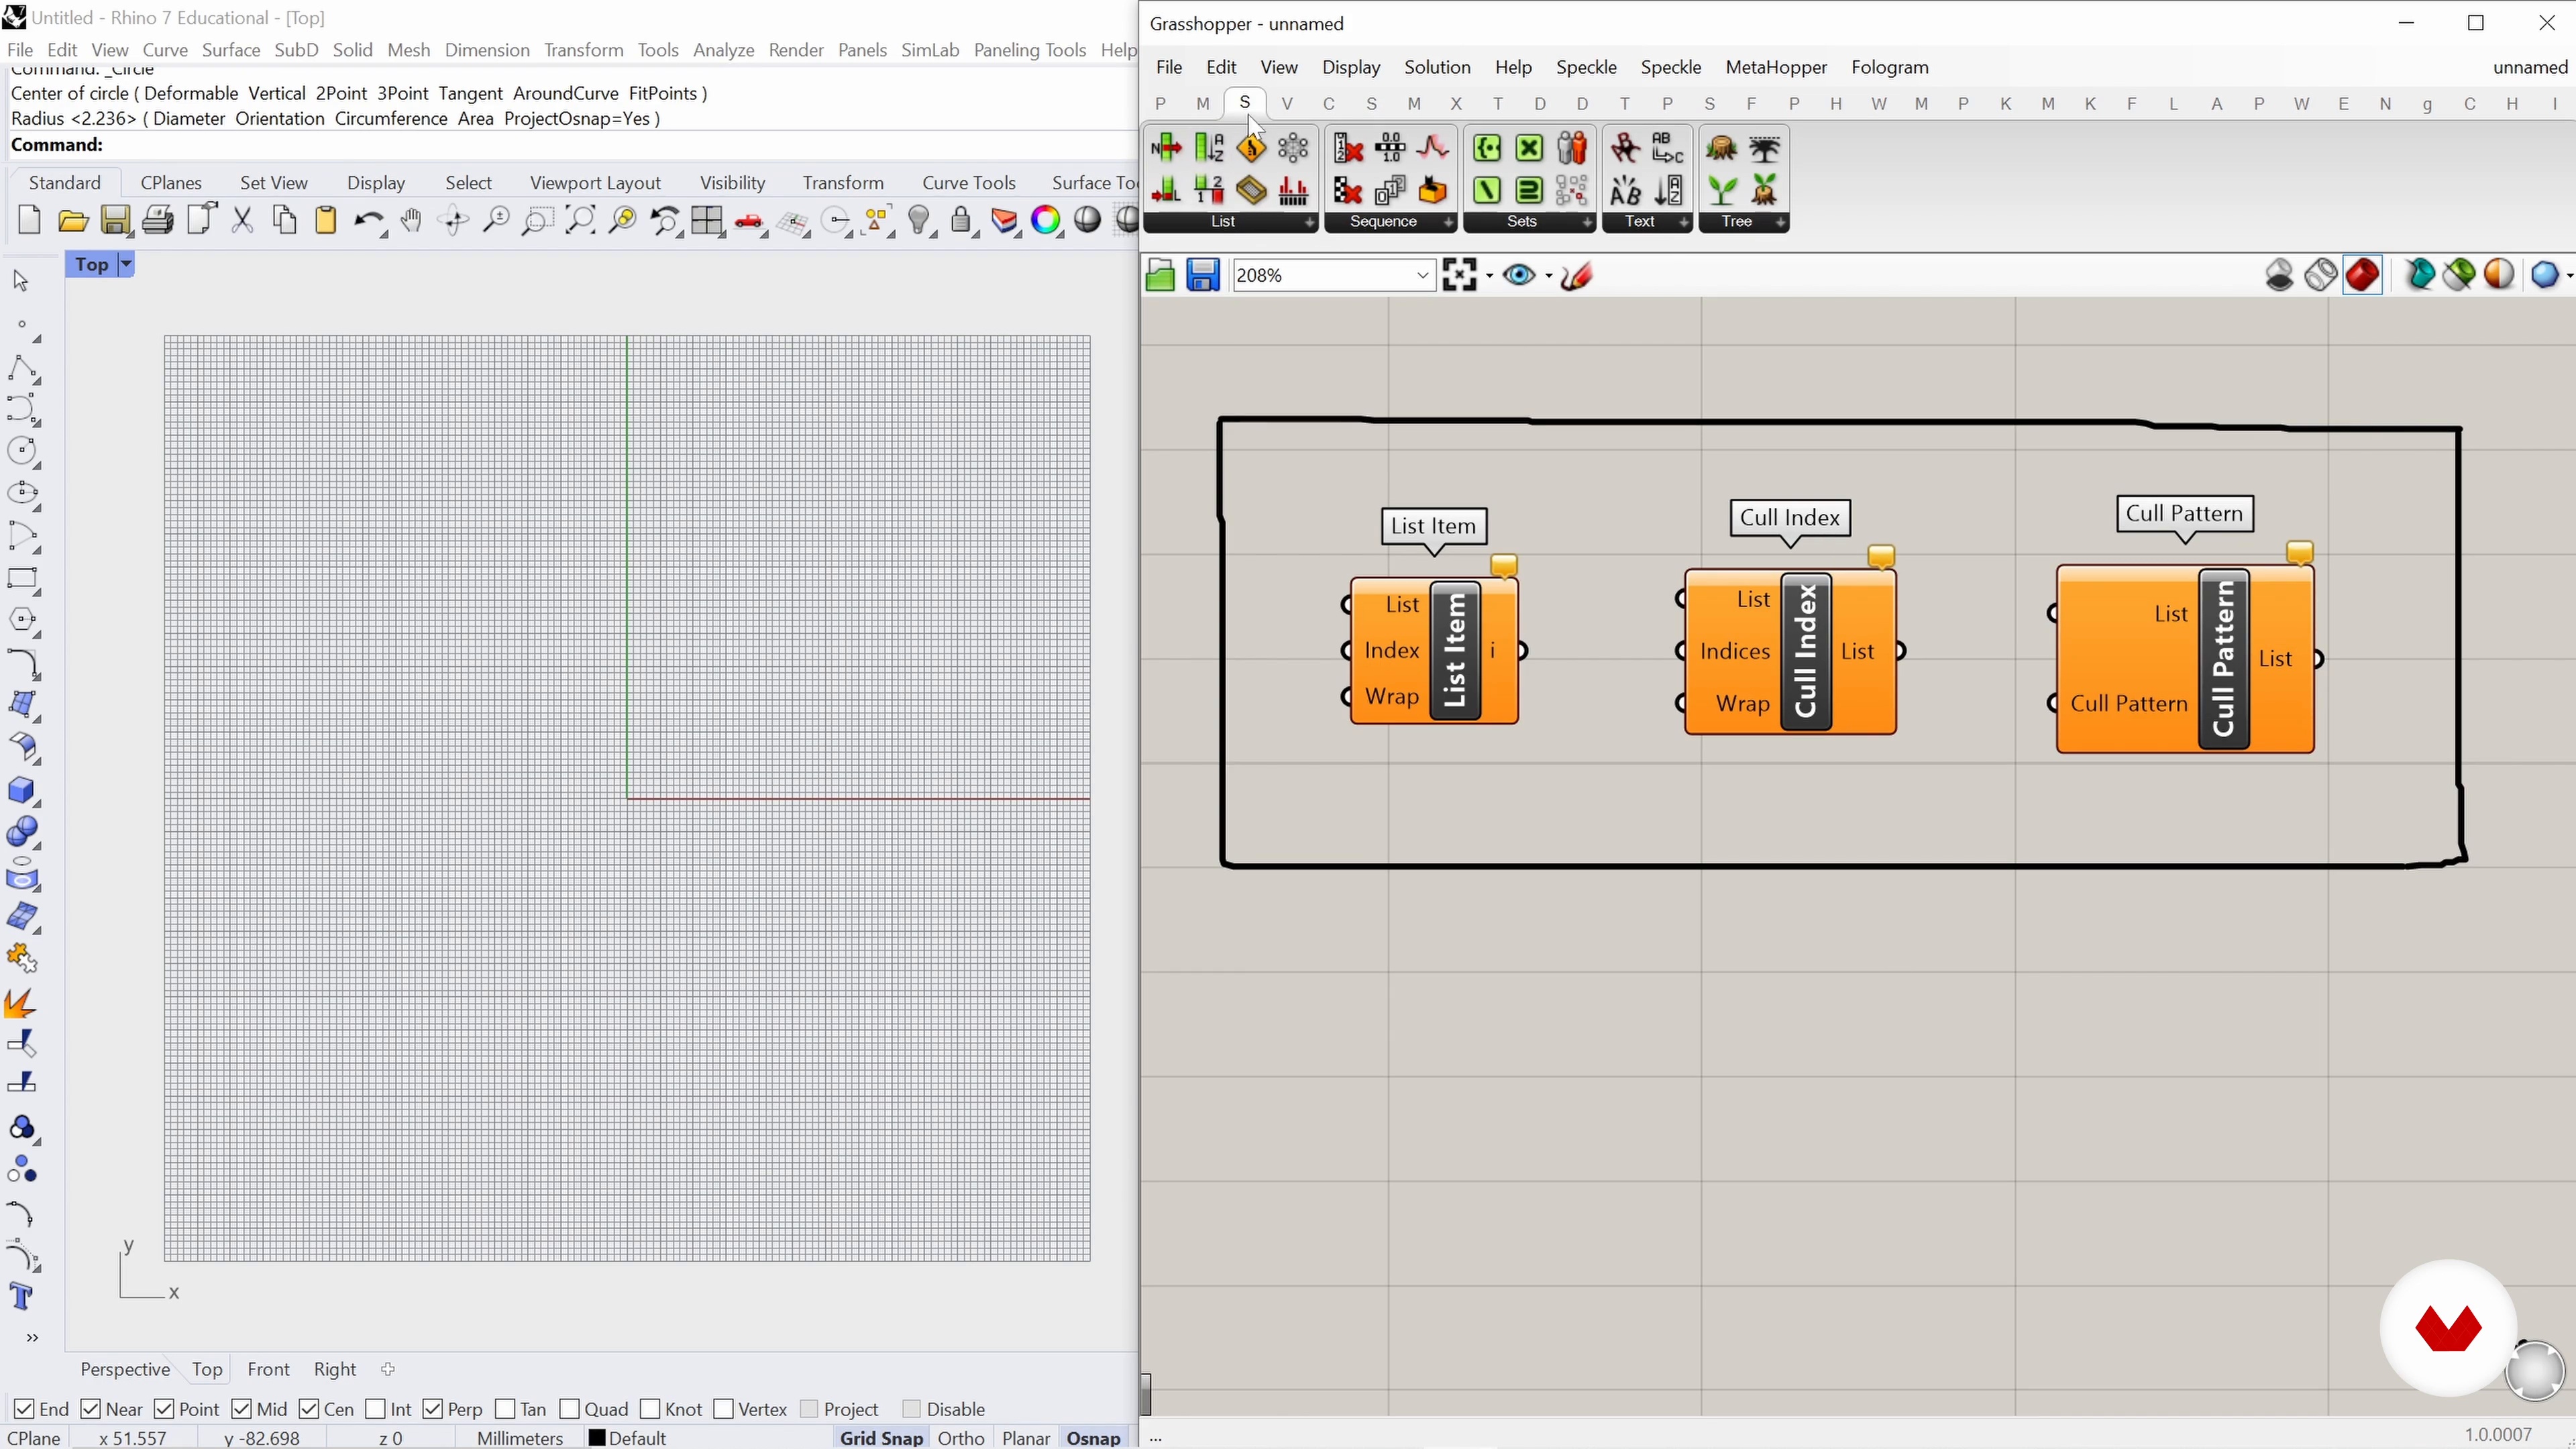Click the FitPoints command option
2576x1449 pixels.
662,93
